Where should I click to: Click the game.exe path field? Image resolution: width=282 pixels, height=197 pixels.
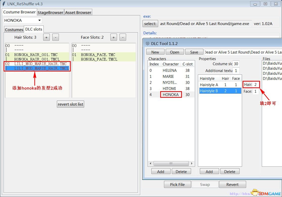[x=206, y=24]
